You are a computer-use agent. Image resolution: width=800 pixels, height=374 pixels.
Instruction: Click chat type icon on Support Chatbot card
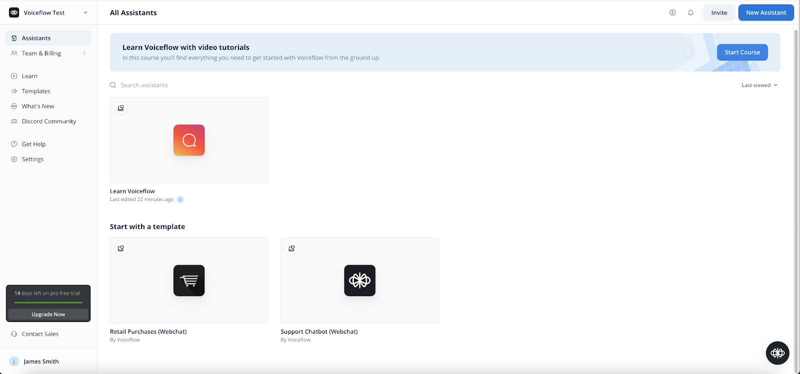[292, 248]
